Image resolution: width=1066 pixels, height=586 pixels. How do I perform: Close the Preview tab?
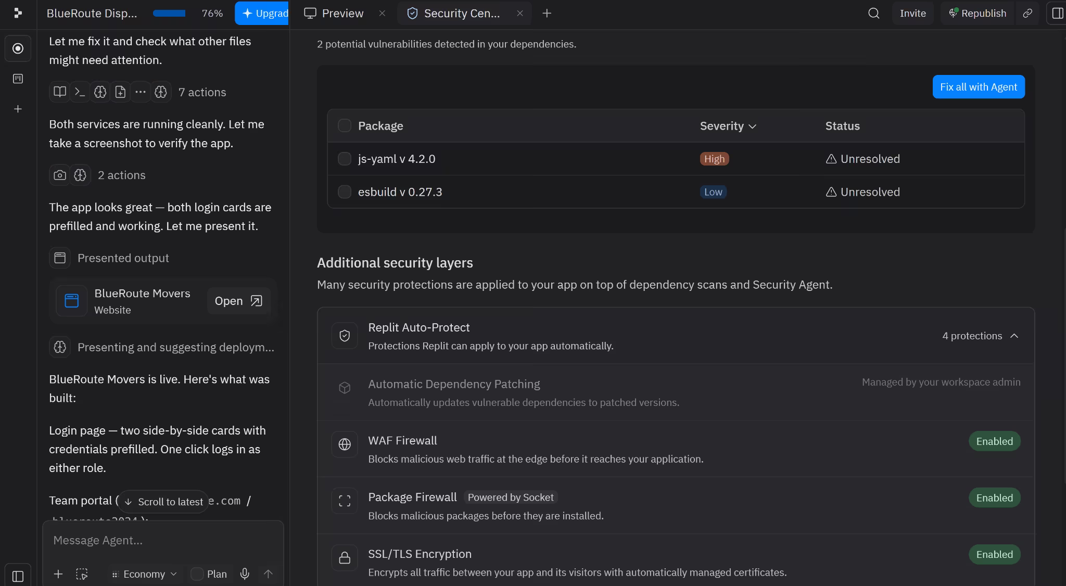click(382, 13)
